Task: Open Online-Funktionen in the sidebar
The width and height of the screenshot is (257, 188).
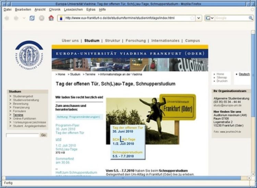Action: pos(24,118)
